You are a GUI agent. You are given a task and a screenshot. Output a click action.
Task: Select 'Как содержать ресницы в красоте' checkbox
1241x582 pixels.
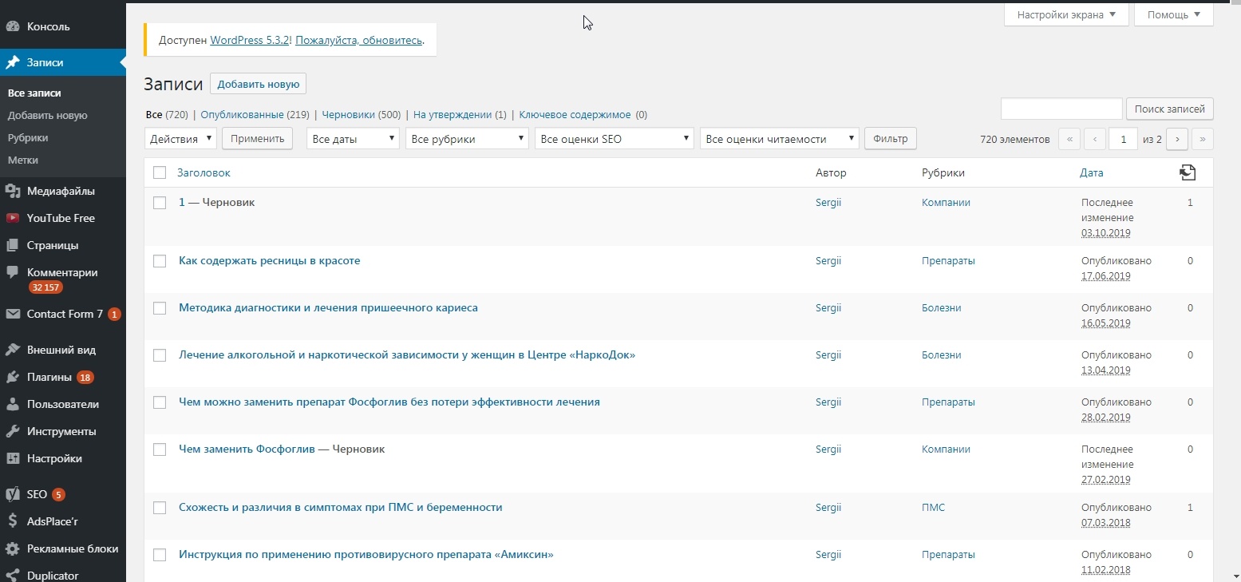click(x=160, y=261)
